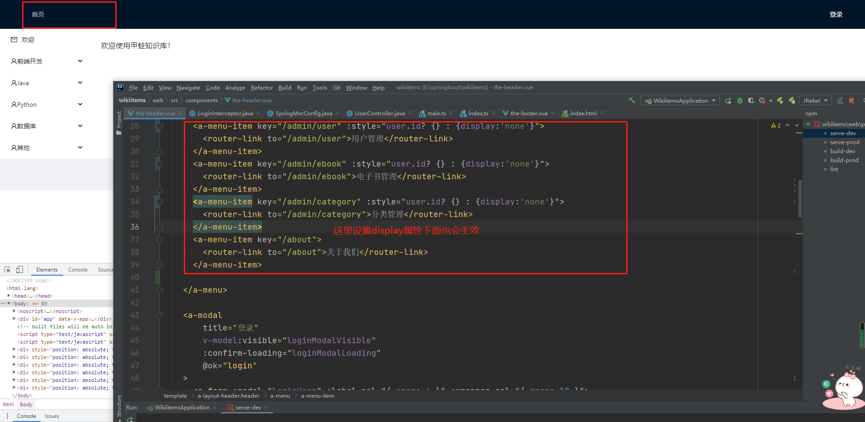Click the Profiler run icon
This screenshot has height=422, width=865.
762,100
